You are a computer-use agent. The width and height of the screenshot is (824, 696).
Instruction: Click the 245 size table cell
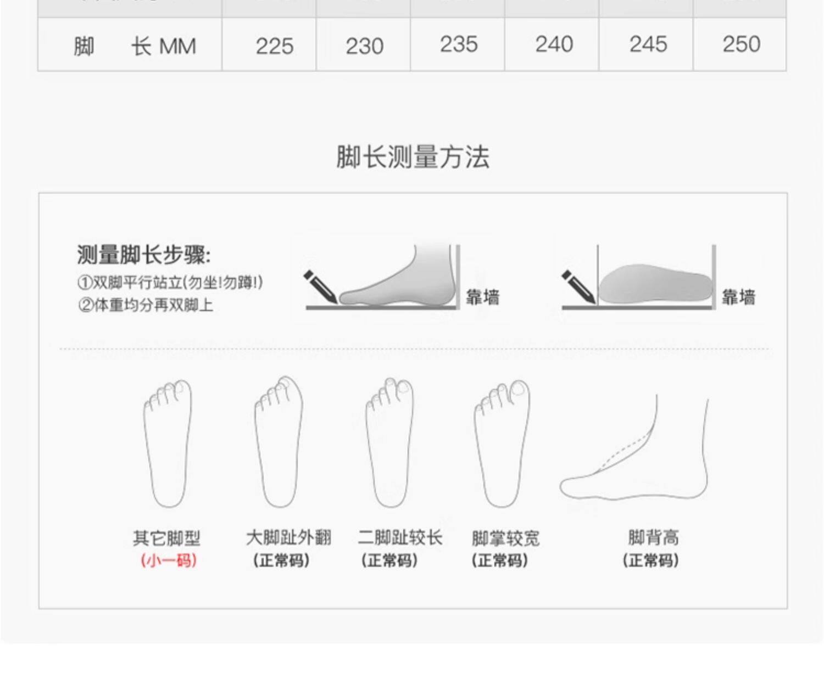(647, 44)
